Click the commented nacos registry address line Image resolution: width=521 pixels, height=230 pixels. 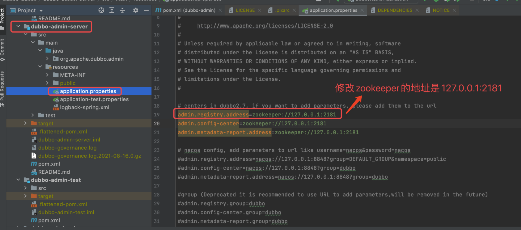tap(312, 159)
